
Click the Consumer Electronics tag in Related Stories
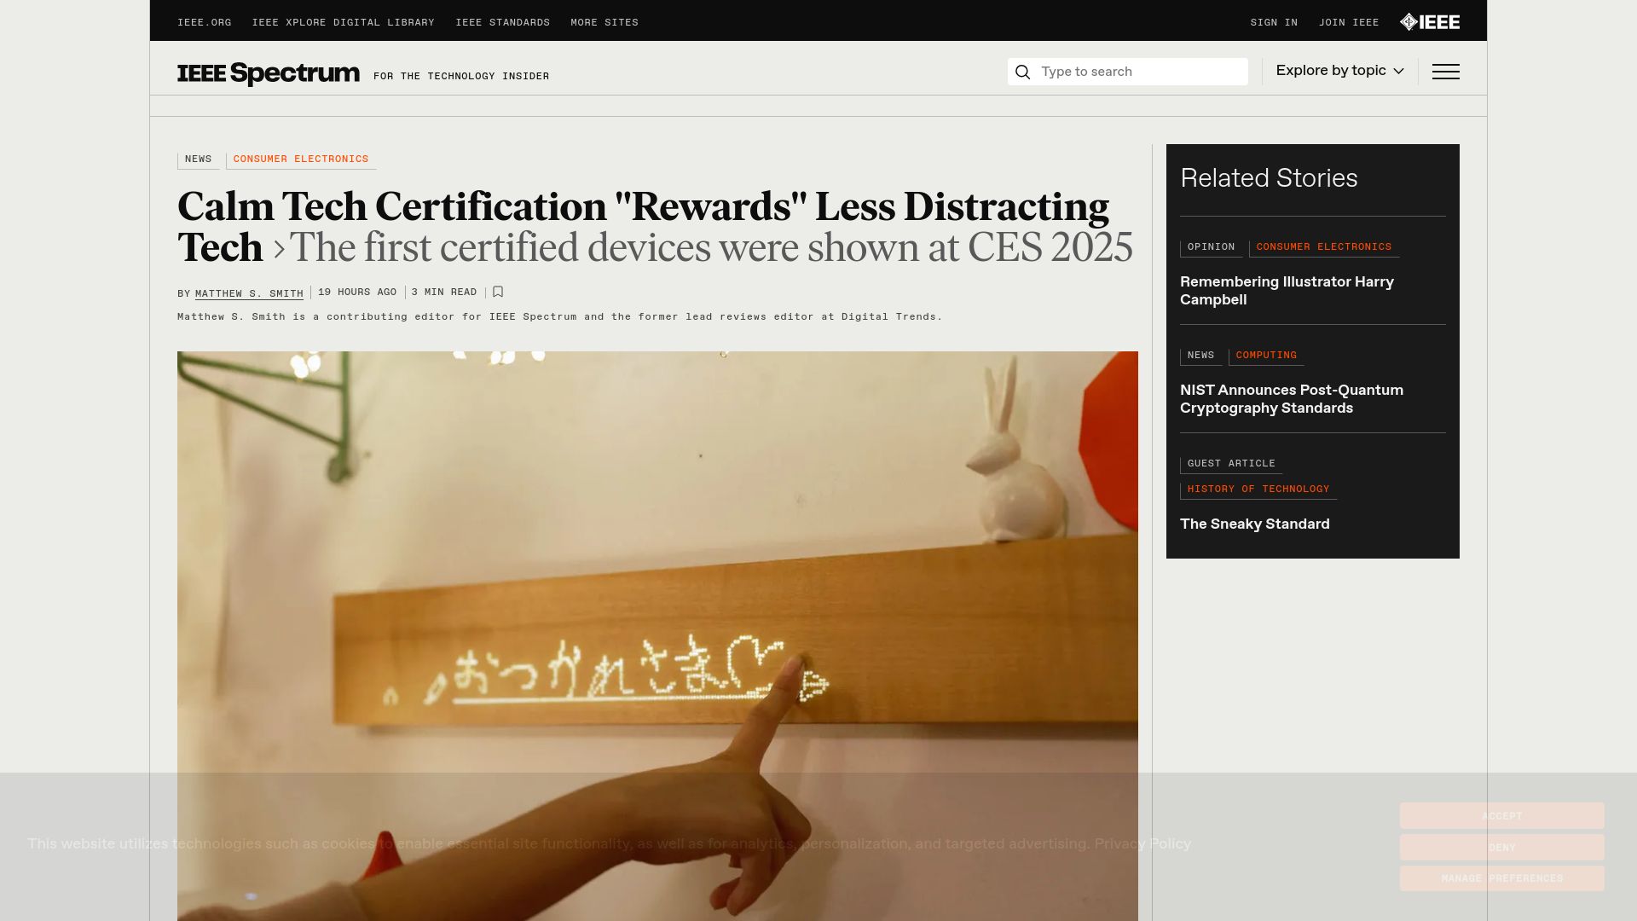pos(1324,247)
